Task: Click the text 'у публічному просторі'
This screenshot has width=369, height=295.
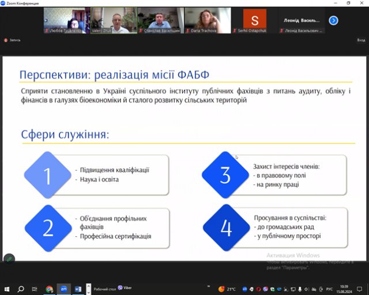Action: (289, 236)
